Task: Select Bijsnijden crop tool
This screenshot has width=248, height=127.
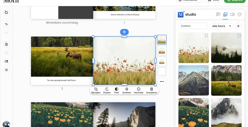Action: (96, 91)
